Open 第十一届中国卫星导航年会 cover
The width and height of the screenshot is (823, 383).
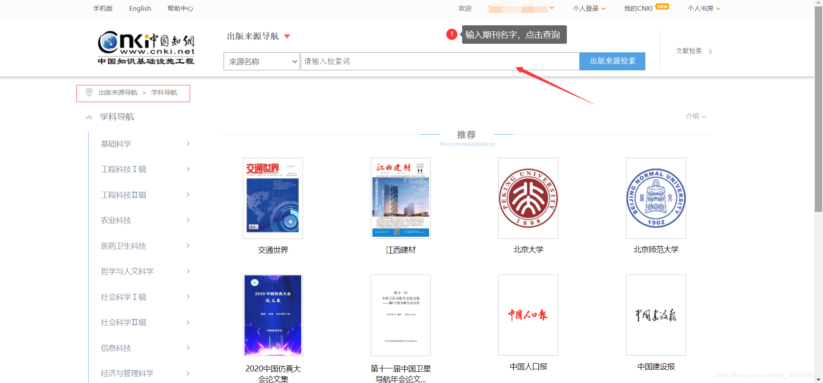pos(401,315)
